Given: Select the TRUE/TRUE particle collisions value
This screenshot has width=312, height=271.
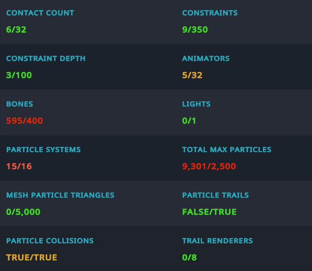Looking at the screenshot, I should [31, 257].
